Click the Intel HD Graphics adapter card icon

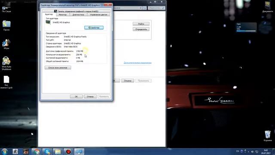tap(48, 22)
